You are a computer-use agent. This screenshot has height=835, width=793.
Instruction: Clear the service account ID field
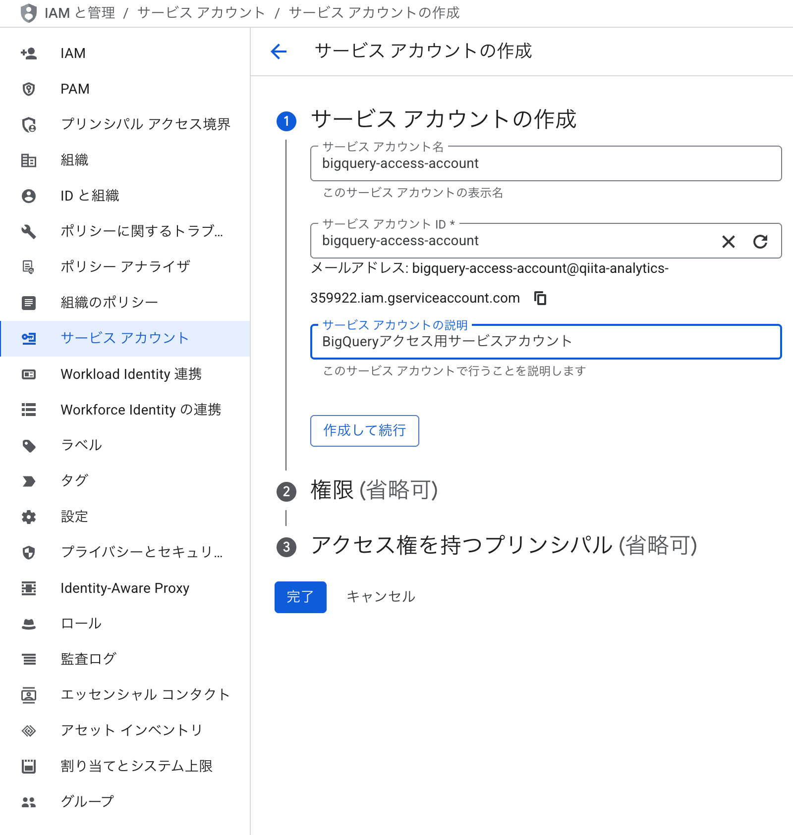click(x=729, y=241)
